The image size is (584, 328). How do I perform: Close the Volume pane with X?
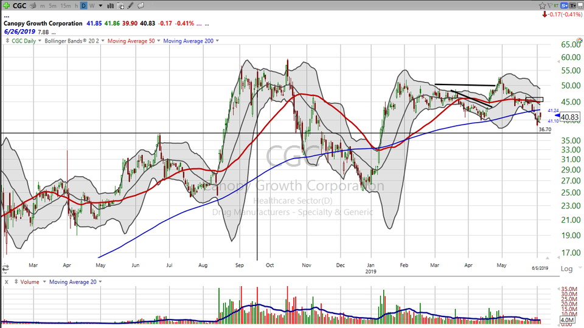click(x=6, y=282)
